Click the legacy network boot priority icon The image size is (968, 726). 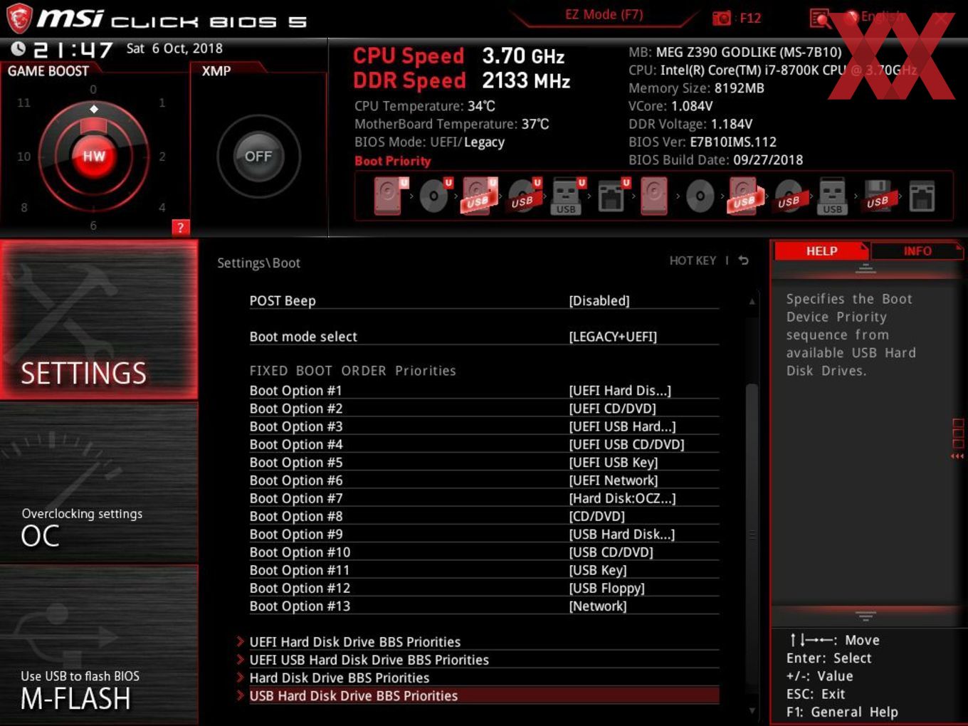[922, 196]
